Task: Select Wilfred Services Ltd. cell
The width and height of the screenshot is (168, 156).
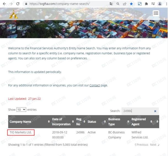Action: pos(140,135)
